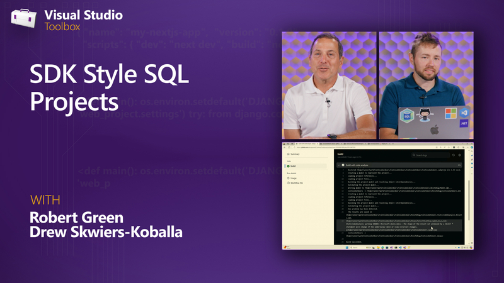Click the refresh logs icon beside search
Screen dimensions: 504x283
(x=454, y=154)
